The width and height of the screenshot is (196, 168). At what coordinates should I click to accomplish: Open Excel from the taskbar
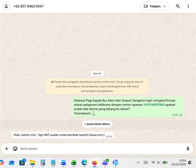point(74,163)
